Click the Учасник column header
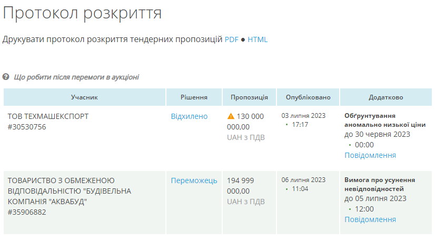 tap(84, 97)
